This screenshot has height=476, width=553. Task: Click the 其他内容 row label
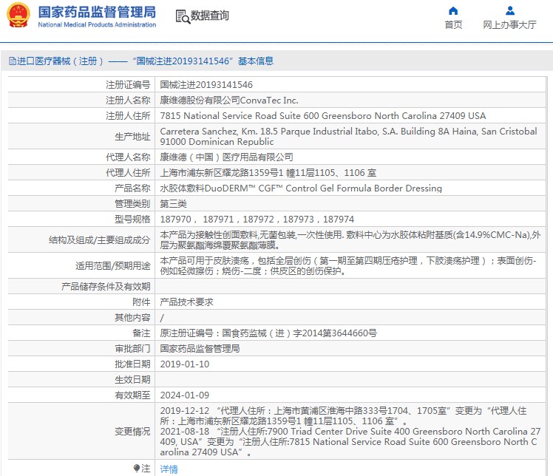(132, 318)
